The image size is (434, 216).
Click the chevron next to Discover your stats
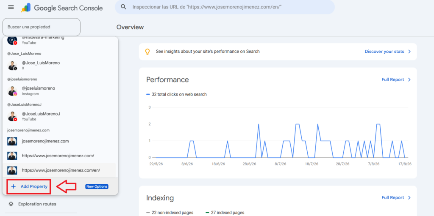tap(409, 52)
